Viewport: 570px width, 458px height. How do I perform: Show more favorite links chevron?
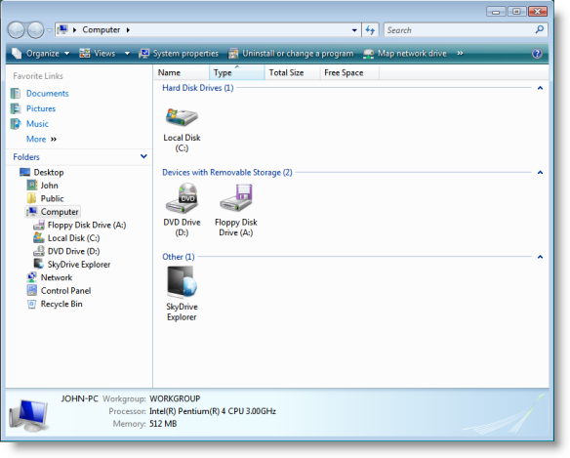coord(54,140)
